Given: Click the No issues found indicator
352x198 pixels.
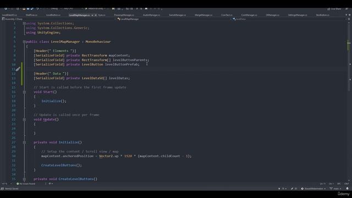Looking at the screenshot, I should click(26, 184).
